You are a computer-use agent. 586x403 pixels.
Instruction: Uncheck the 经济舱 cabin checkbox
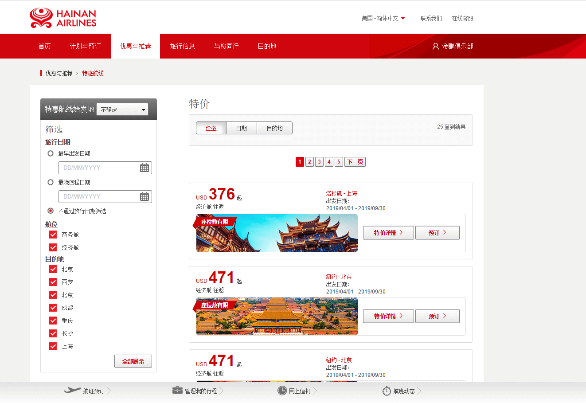click(53, 247)
